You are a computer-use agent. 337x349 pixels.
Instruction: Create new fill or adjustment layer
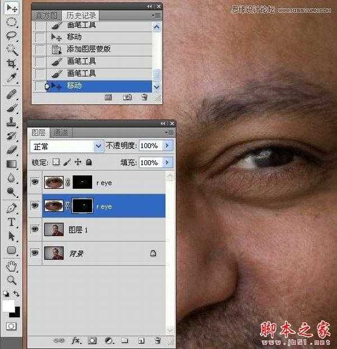point(109,341)
